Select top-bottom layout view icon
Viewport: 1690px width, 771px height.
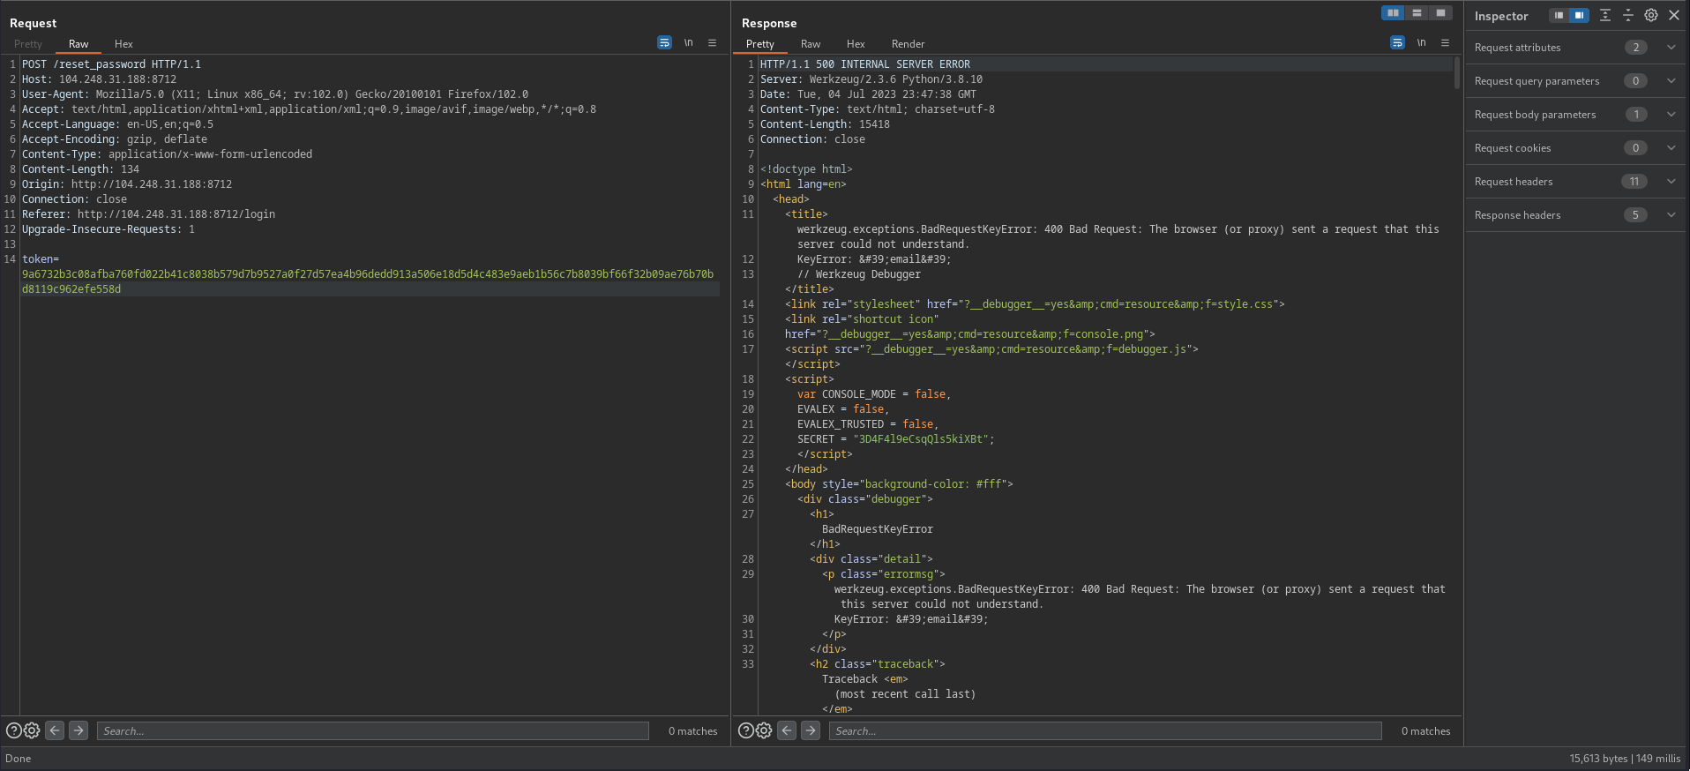[1417, 13]
